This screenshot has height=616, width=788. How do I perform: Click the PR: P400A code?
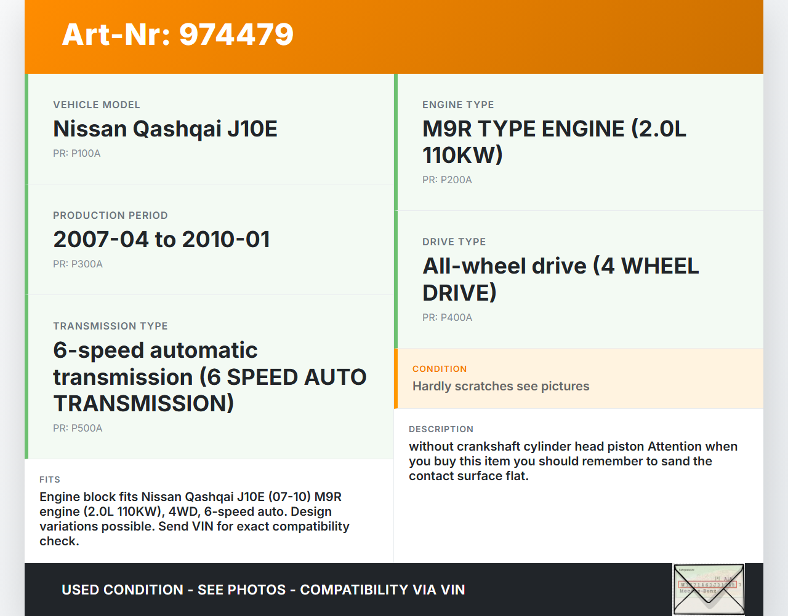(x=447, y=318)
